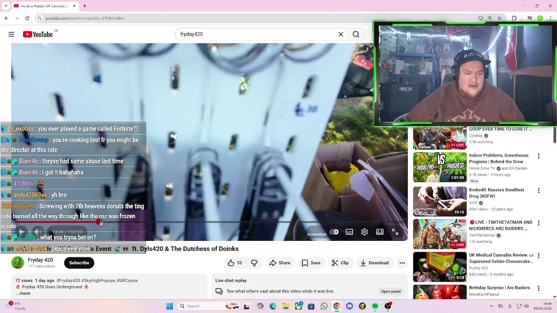Save the video to a playlist
The image size is (557, 313).
[311, 263]
